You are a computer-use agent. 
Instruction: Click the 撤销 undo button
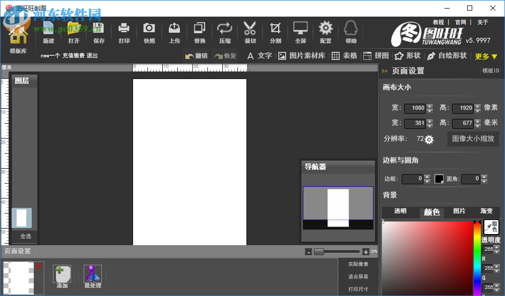[197, 56]
